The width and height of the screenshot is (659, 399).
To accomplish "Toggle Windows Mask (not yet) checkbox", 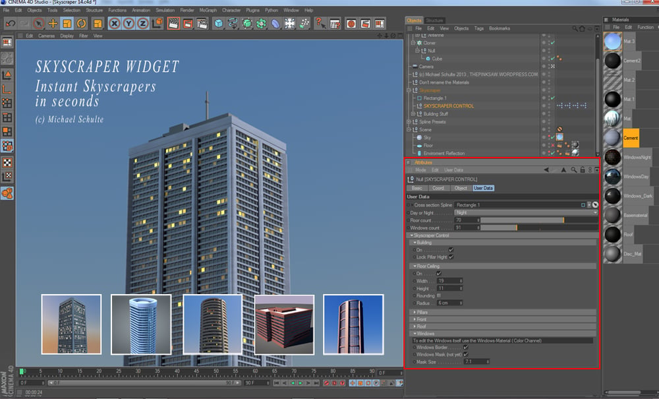I will (x=466, y=354).
